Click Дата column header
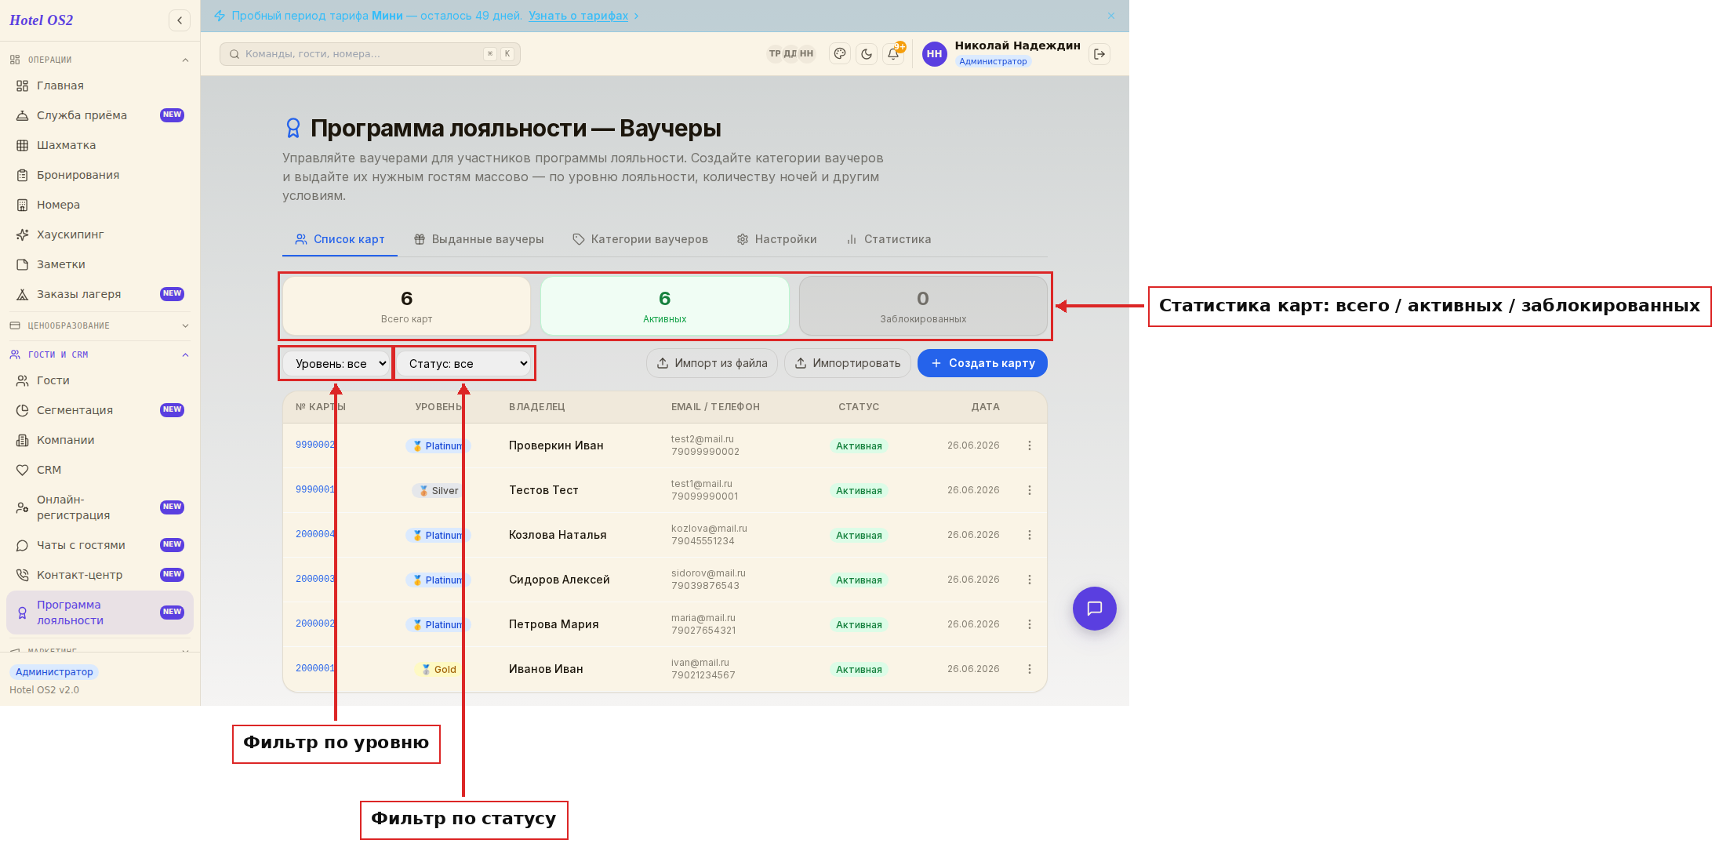Screen dimensions: 1730x858 pos(985,407)
